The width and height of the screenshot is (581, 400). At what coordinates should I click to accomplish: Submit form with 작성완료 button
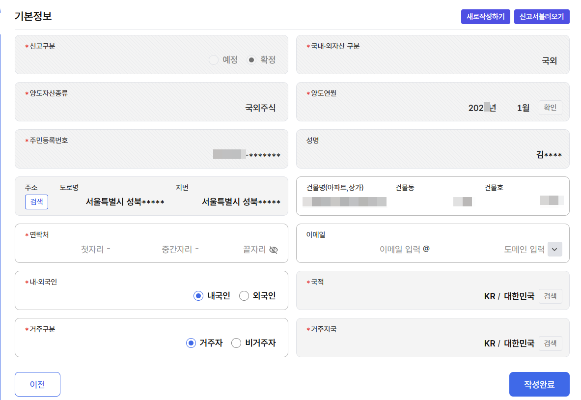pos(539,384)
